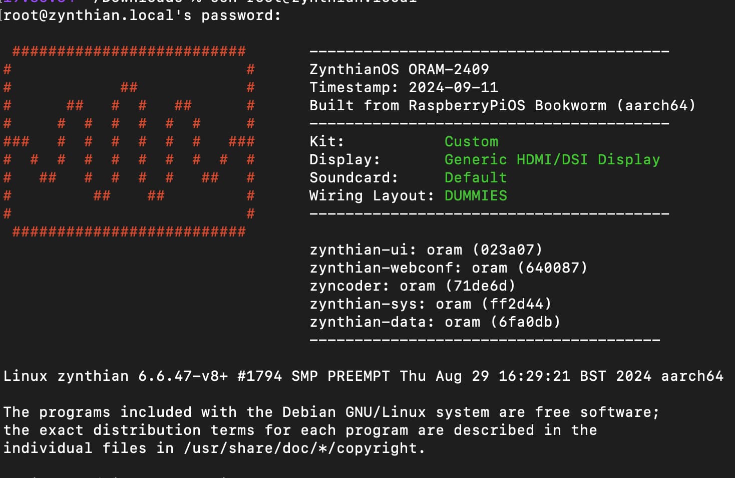Click the 'DUMMIES' wiring layout value
This screenshot has width=735, height=478.
(x=476, y=195)
